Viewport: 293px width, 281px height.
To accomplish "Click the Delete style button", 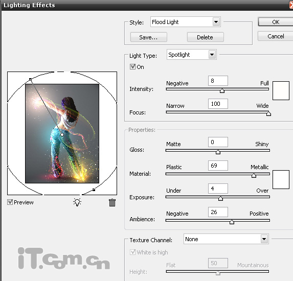I will click(x=205, y=37).
